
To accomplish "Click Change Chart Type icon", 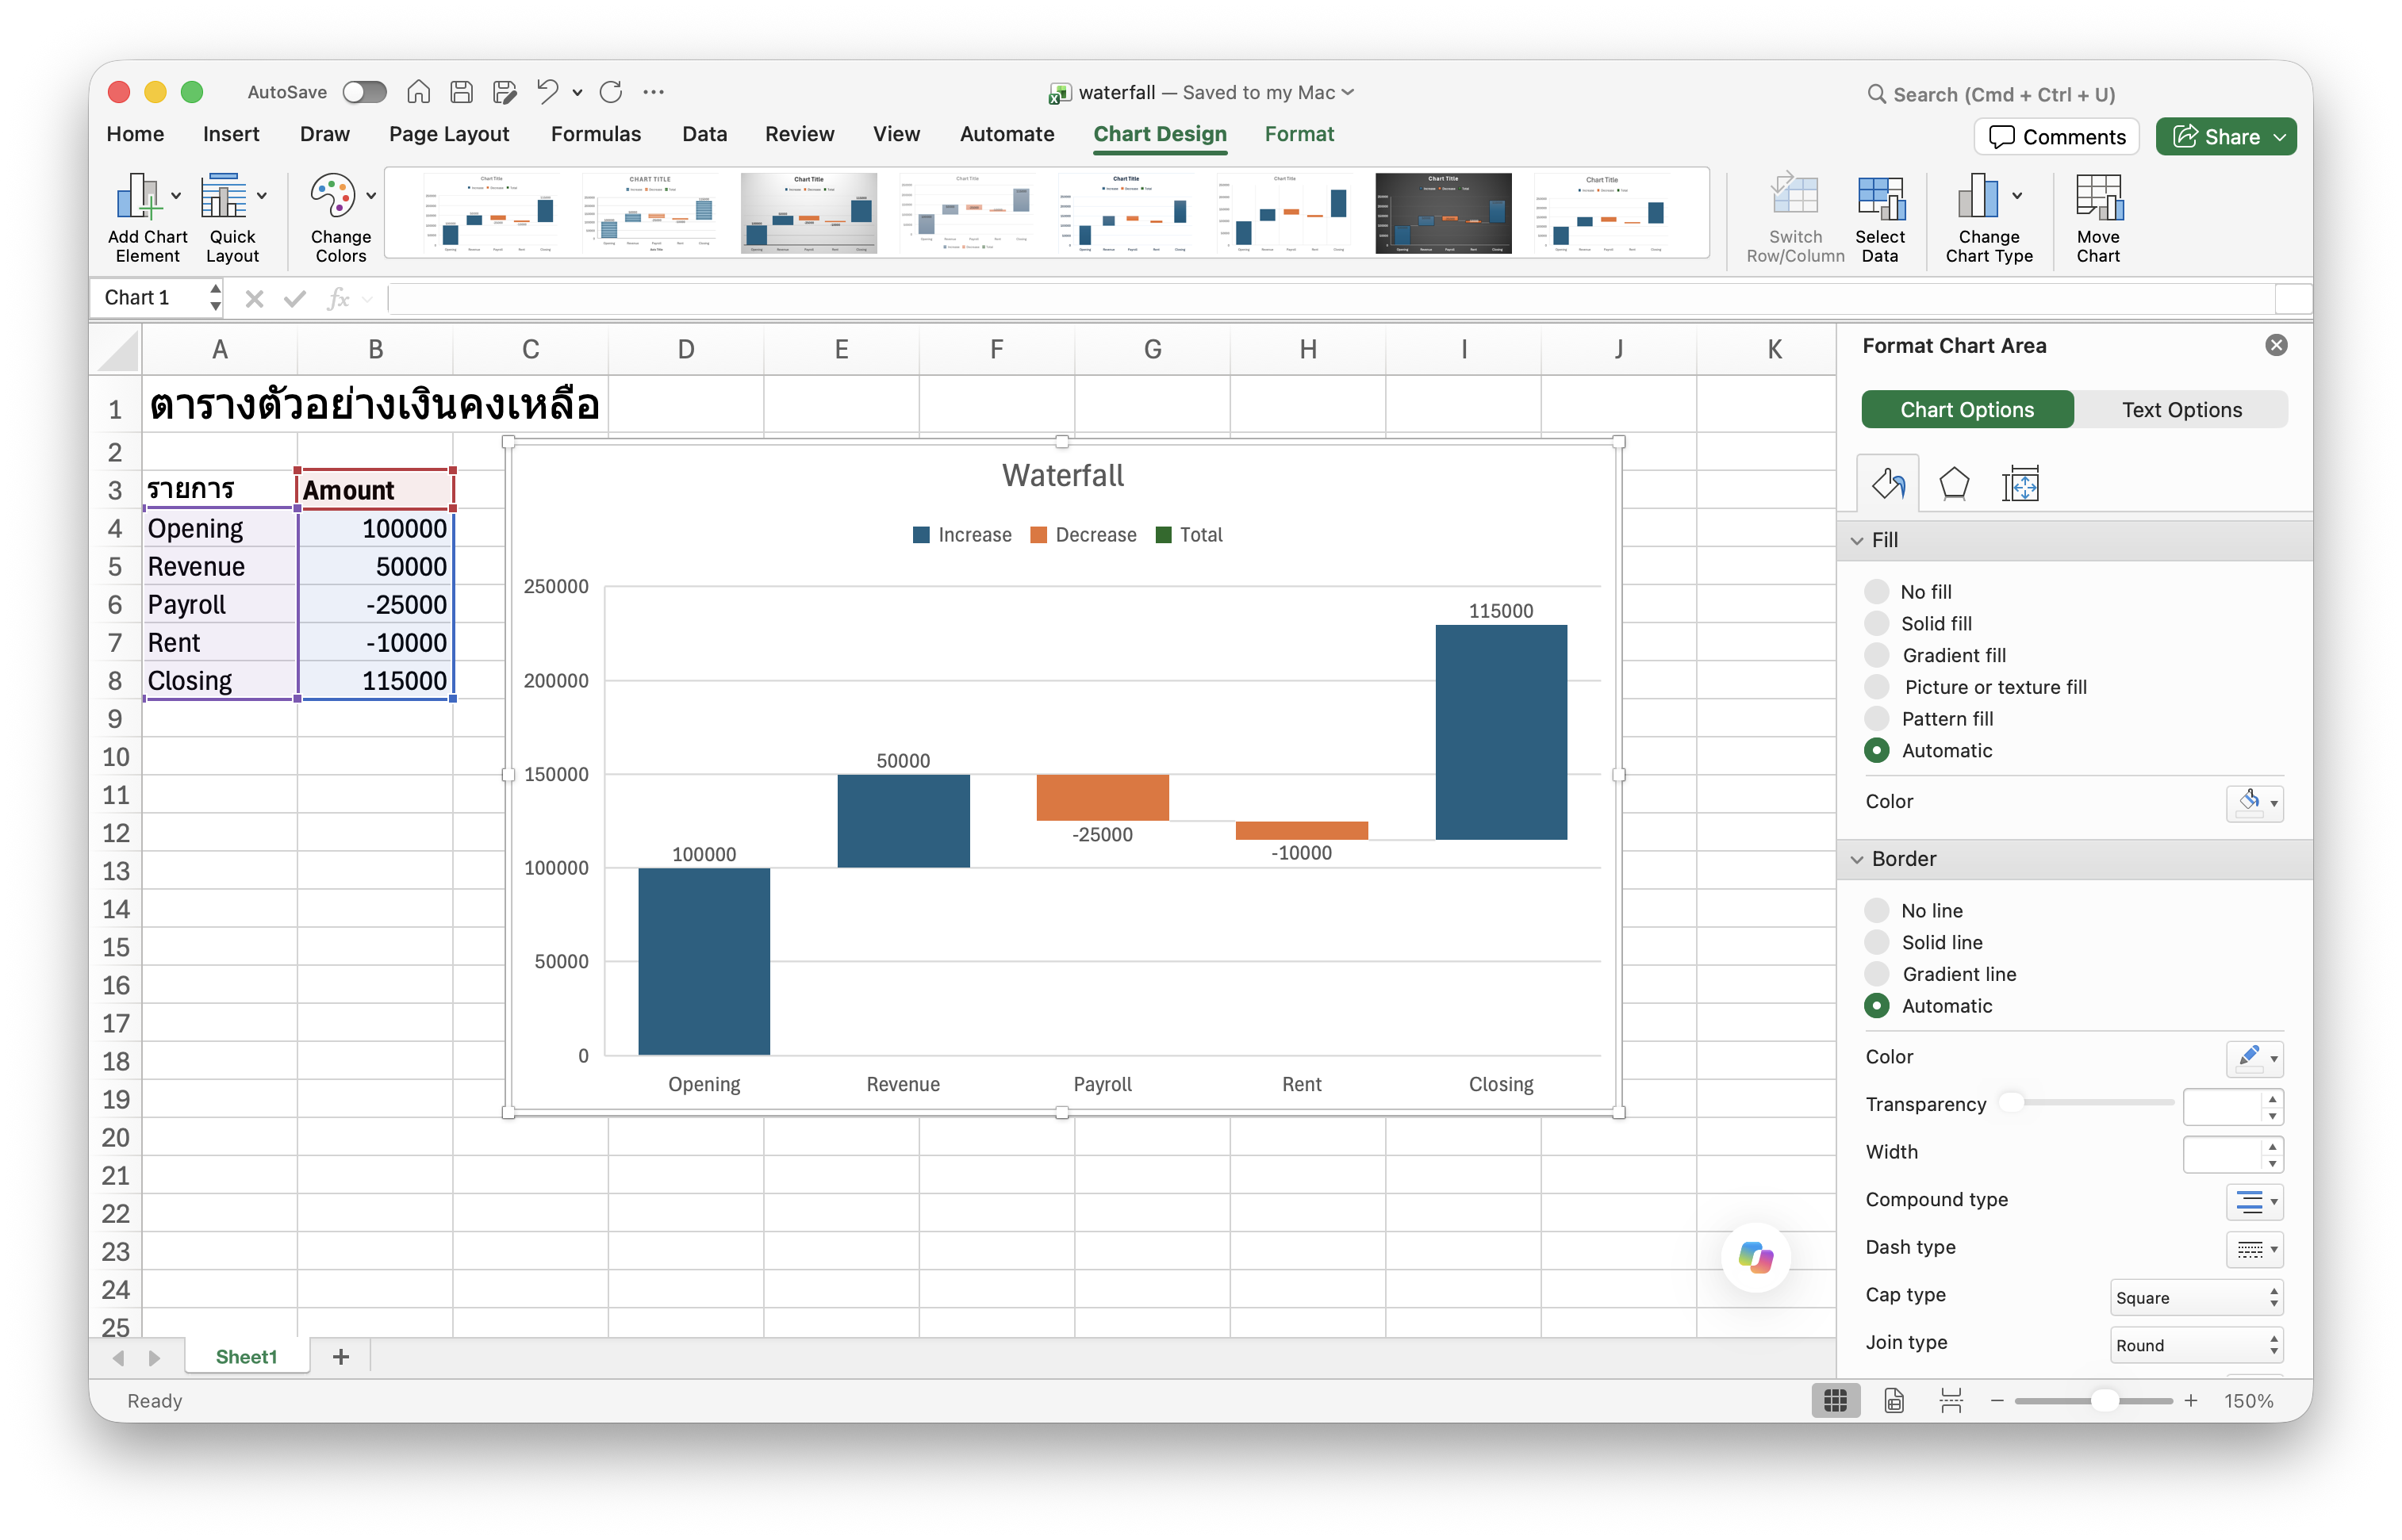I will point(1988,218).
